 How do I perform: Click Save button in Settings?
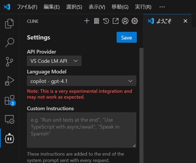127,37
